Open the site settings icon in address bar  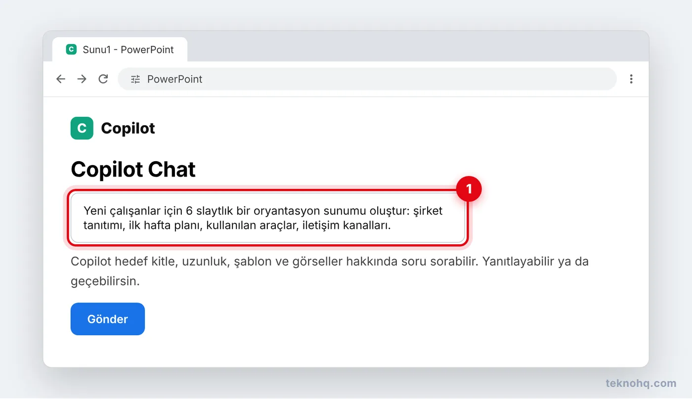135,79
